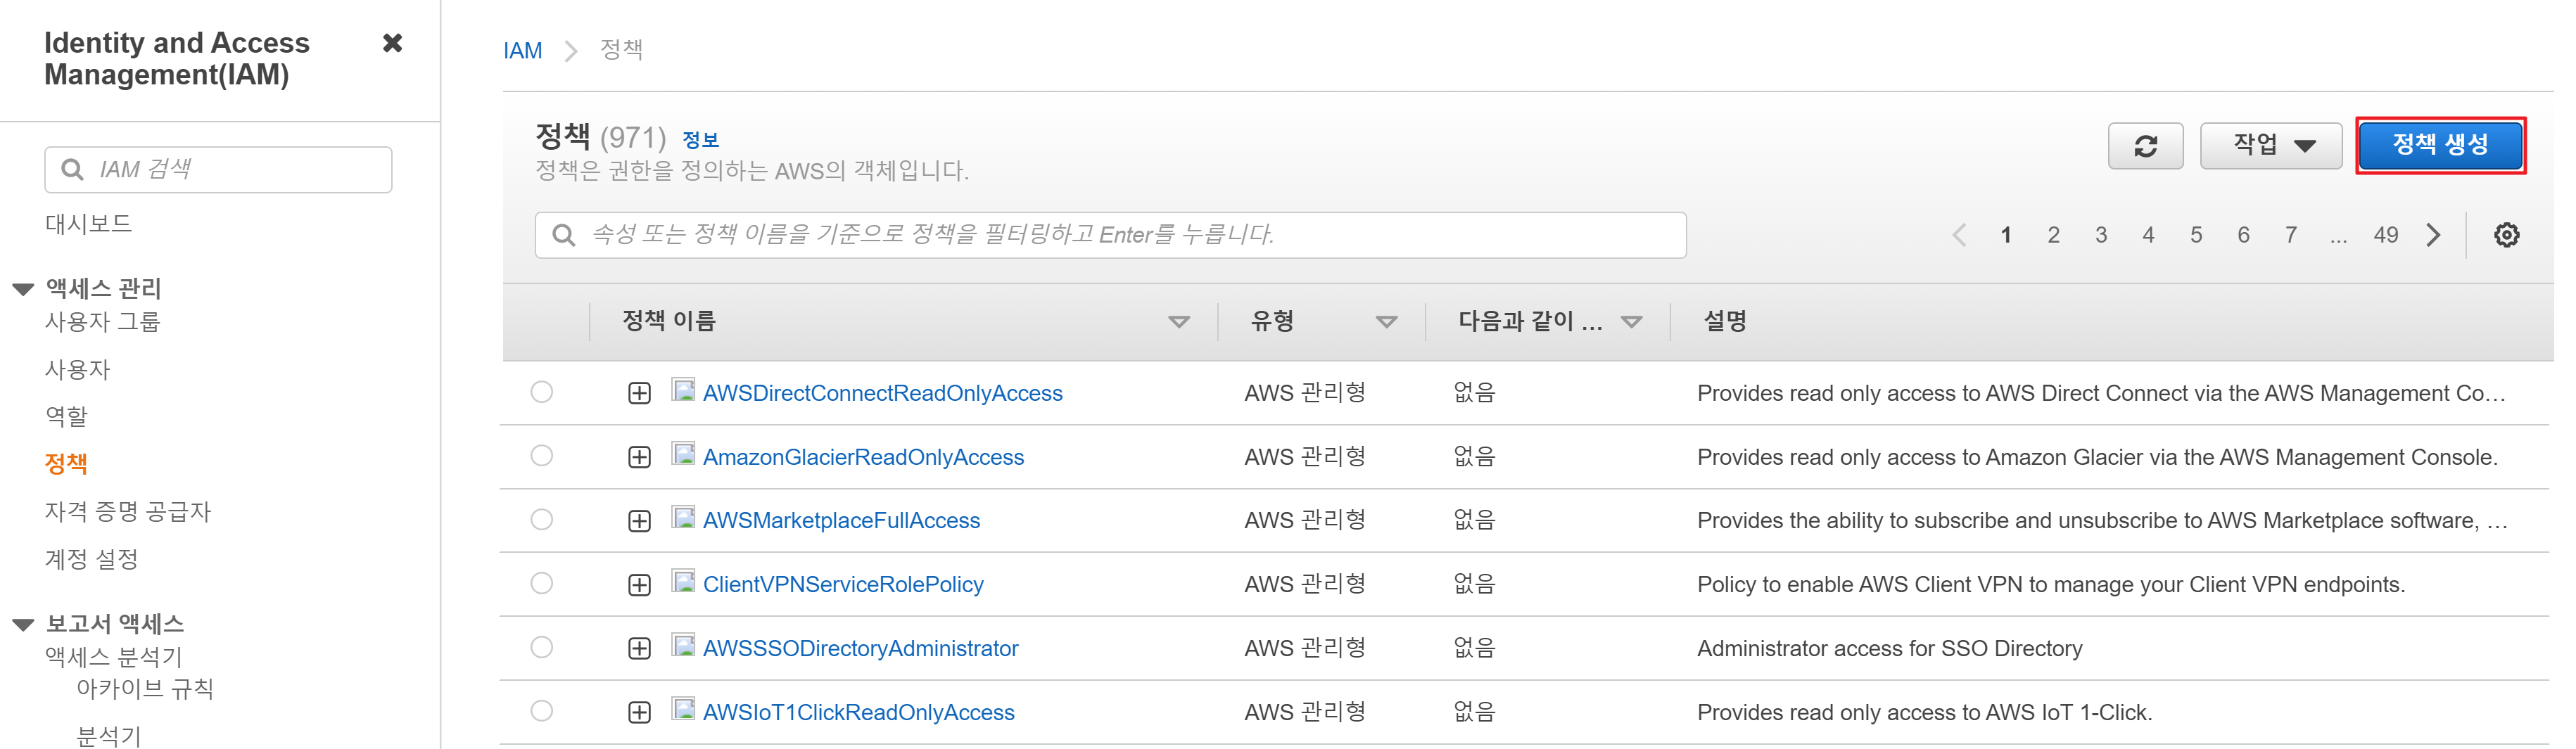Select the AWSSSODirectoryAdministrator radio button
Viewport: 2576px width, 749px height.
tap(542, 647)
